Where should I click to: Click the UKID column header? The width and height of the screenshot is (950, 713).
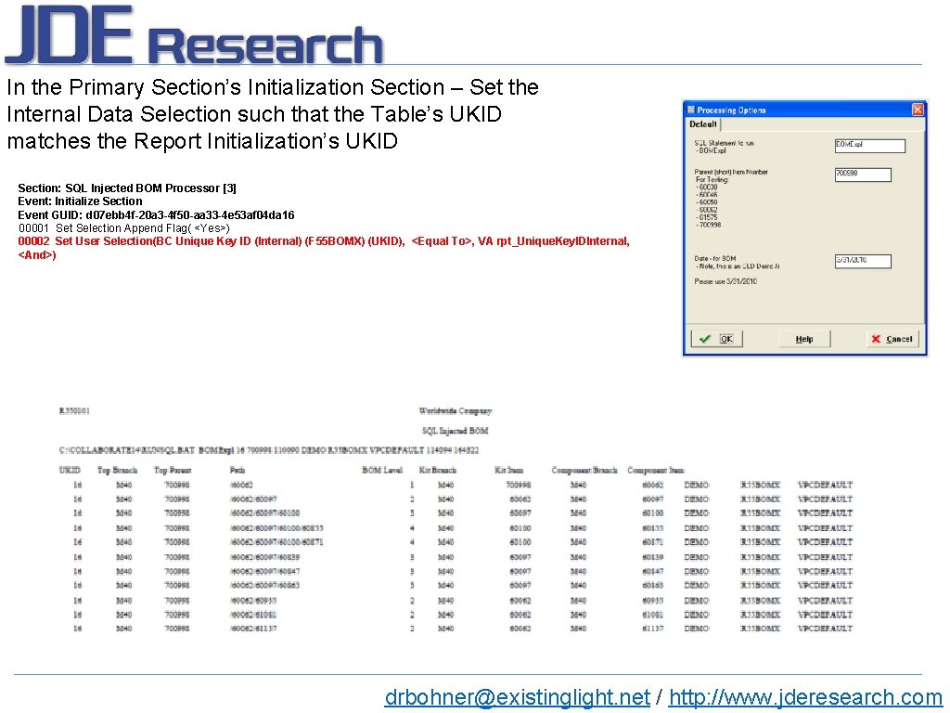coord(70,470)
